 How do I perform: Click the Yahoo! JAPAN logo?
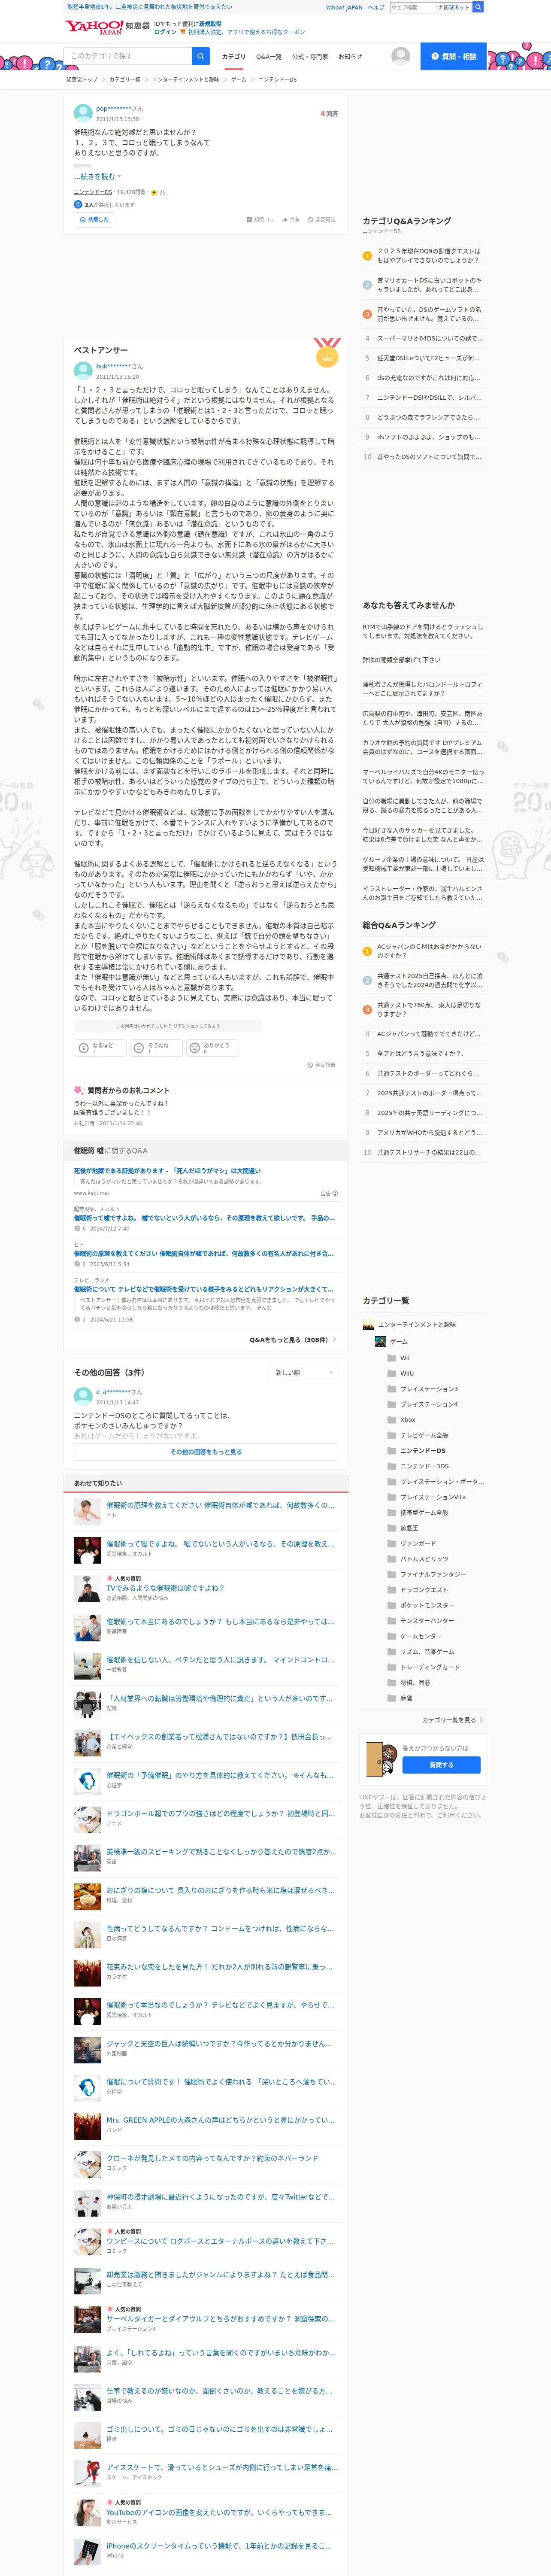pyautogui.click(x=93, y=27)
